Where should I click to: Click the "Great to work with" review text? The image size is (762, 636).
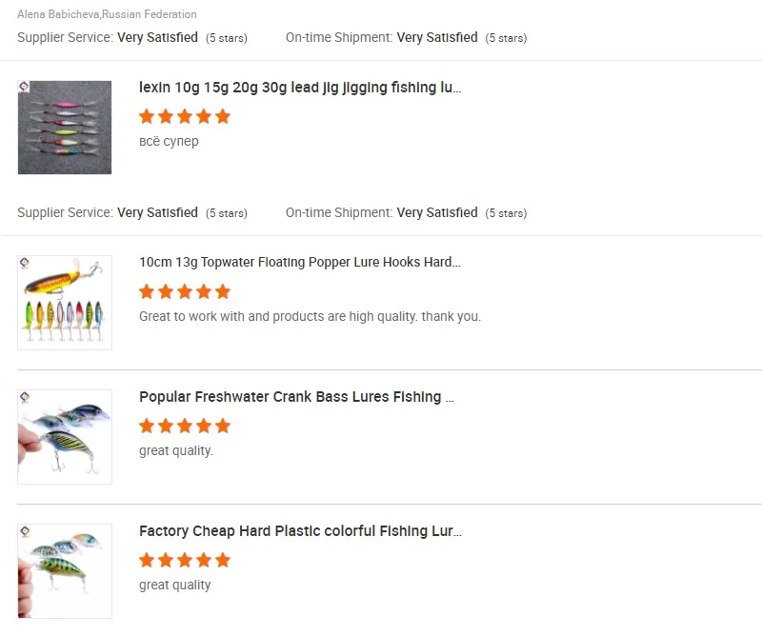[310, 316]
